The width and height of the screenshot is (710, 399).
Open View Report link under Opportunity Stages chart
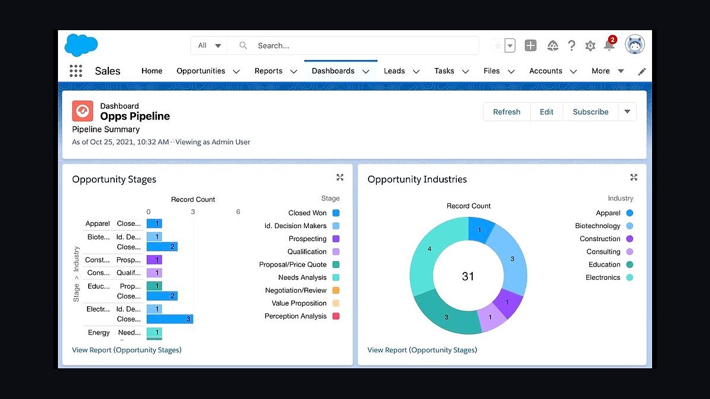pos(127,350)
